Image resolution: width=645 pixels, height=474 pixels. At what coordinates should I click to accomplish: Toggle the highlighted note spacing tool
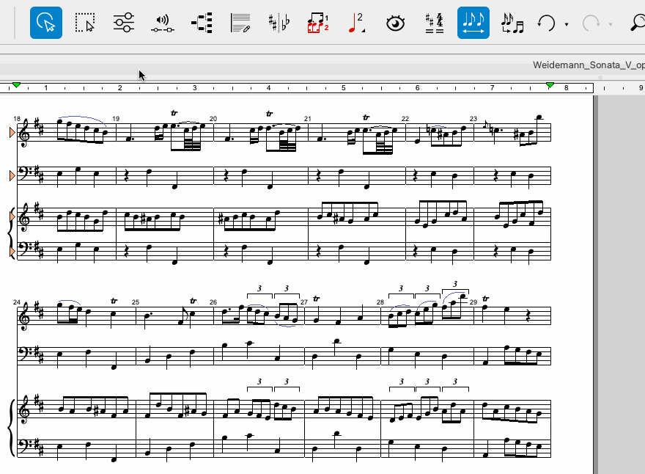pyautogui.click(x=473, y=23)
